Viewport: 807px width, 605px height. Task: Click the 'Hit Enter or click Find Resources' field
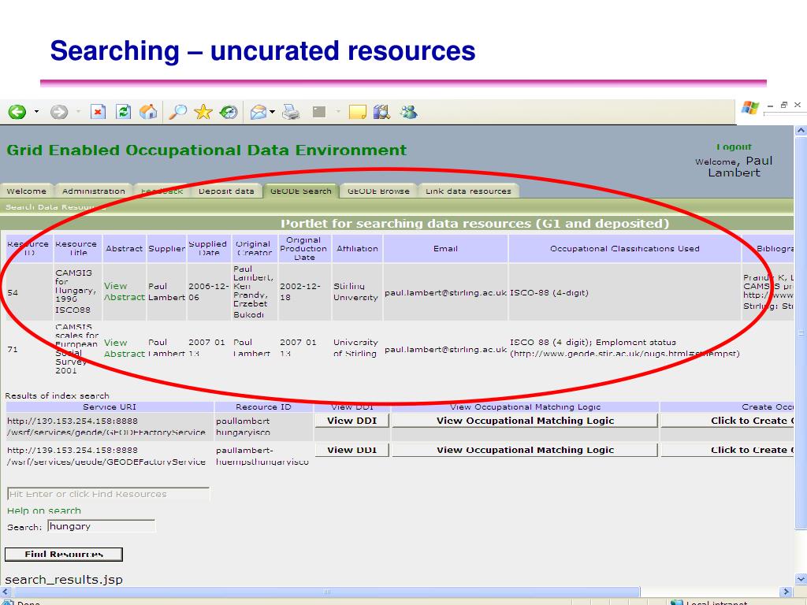point(109,494)
